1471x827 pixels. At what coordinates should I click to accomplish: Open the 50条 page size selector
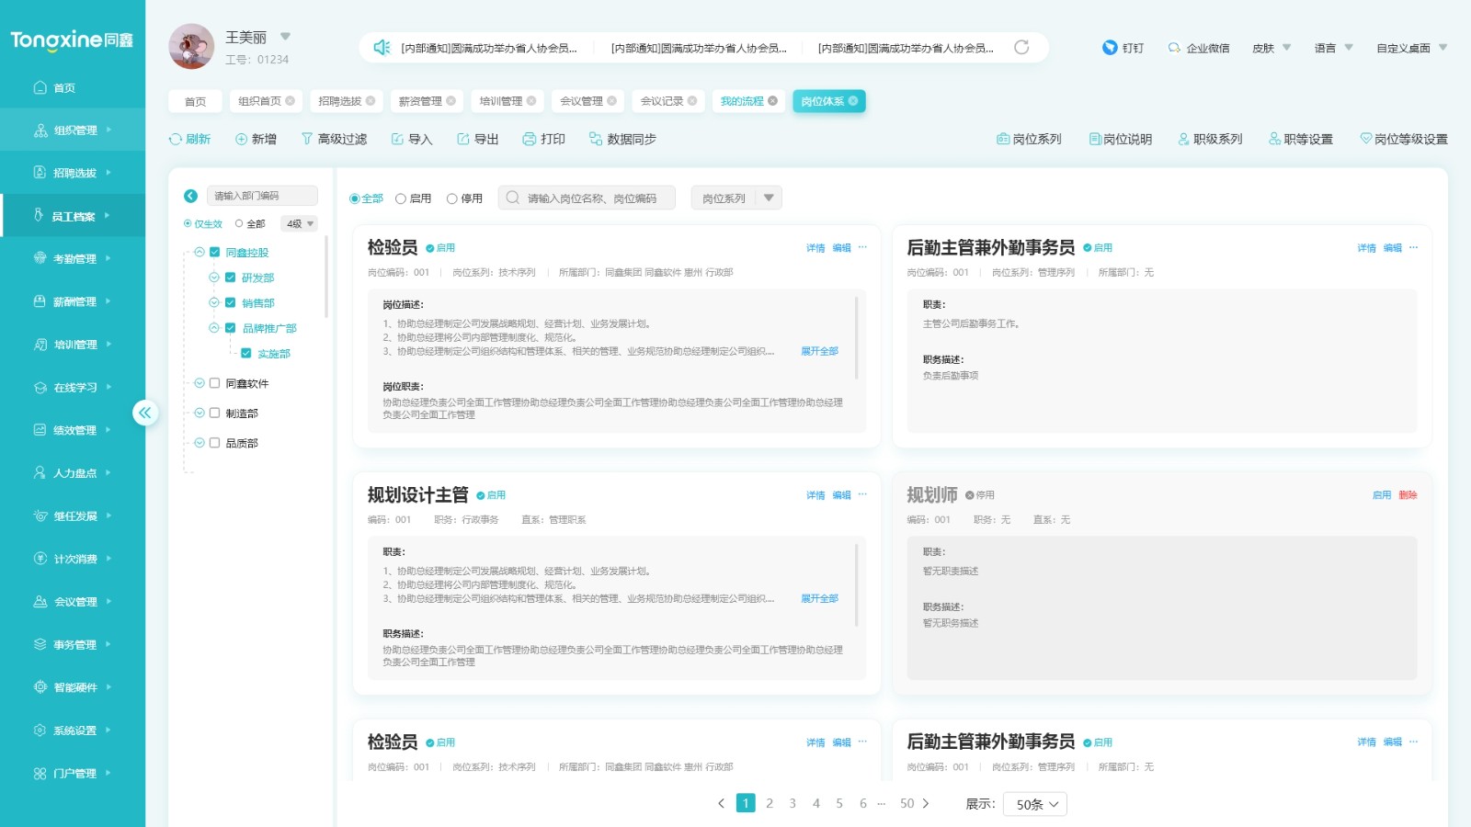coord(1034,803)
